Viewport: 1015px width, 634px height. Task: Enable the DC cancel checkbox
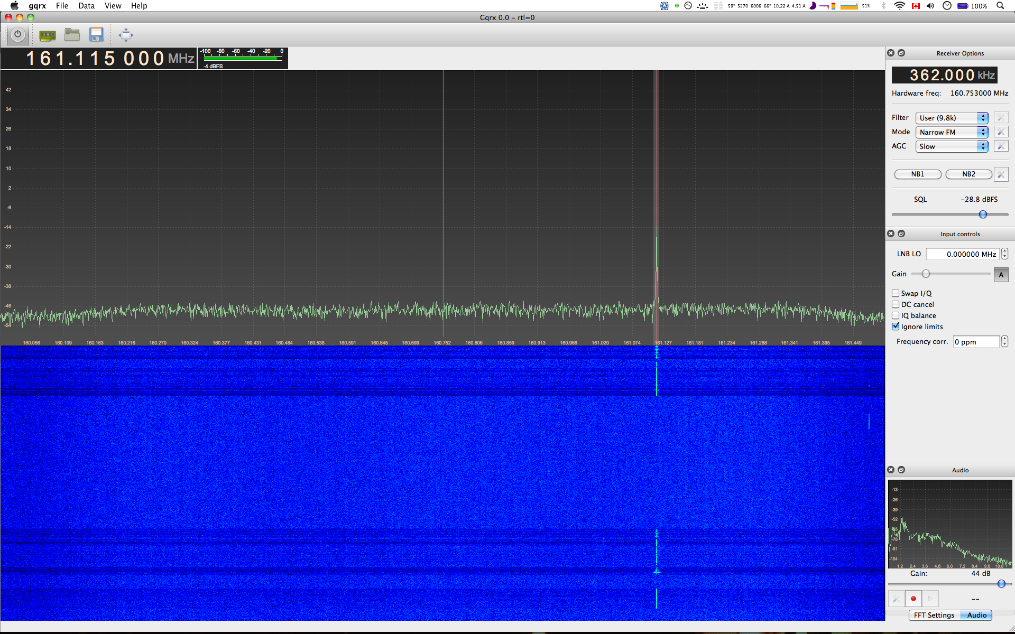pyautogui.click(x=896, y=304)
